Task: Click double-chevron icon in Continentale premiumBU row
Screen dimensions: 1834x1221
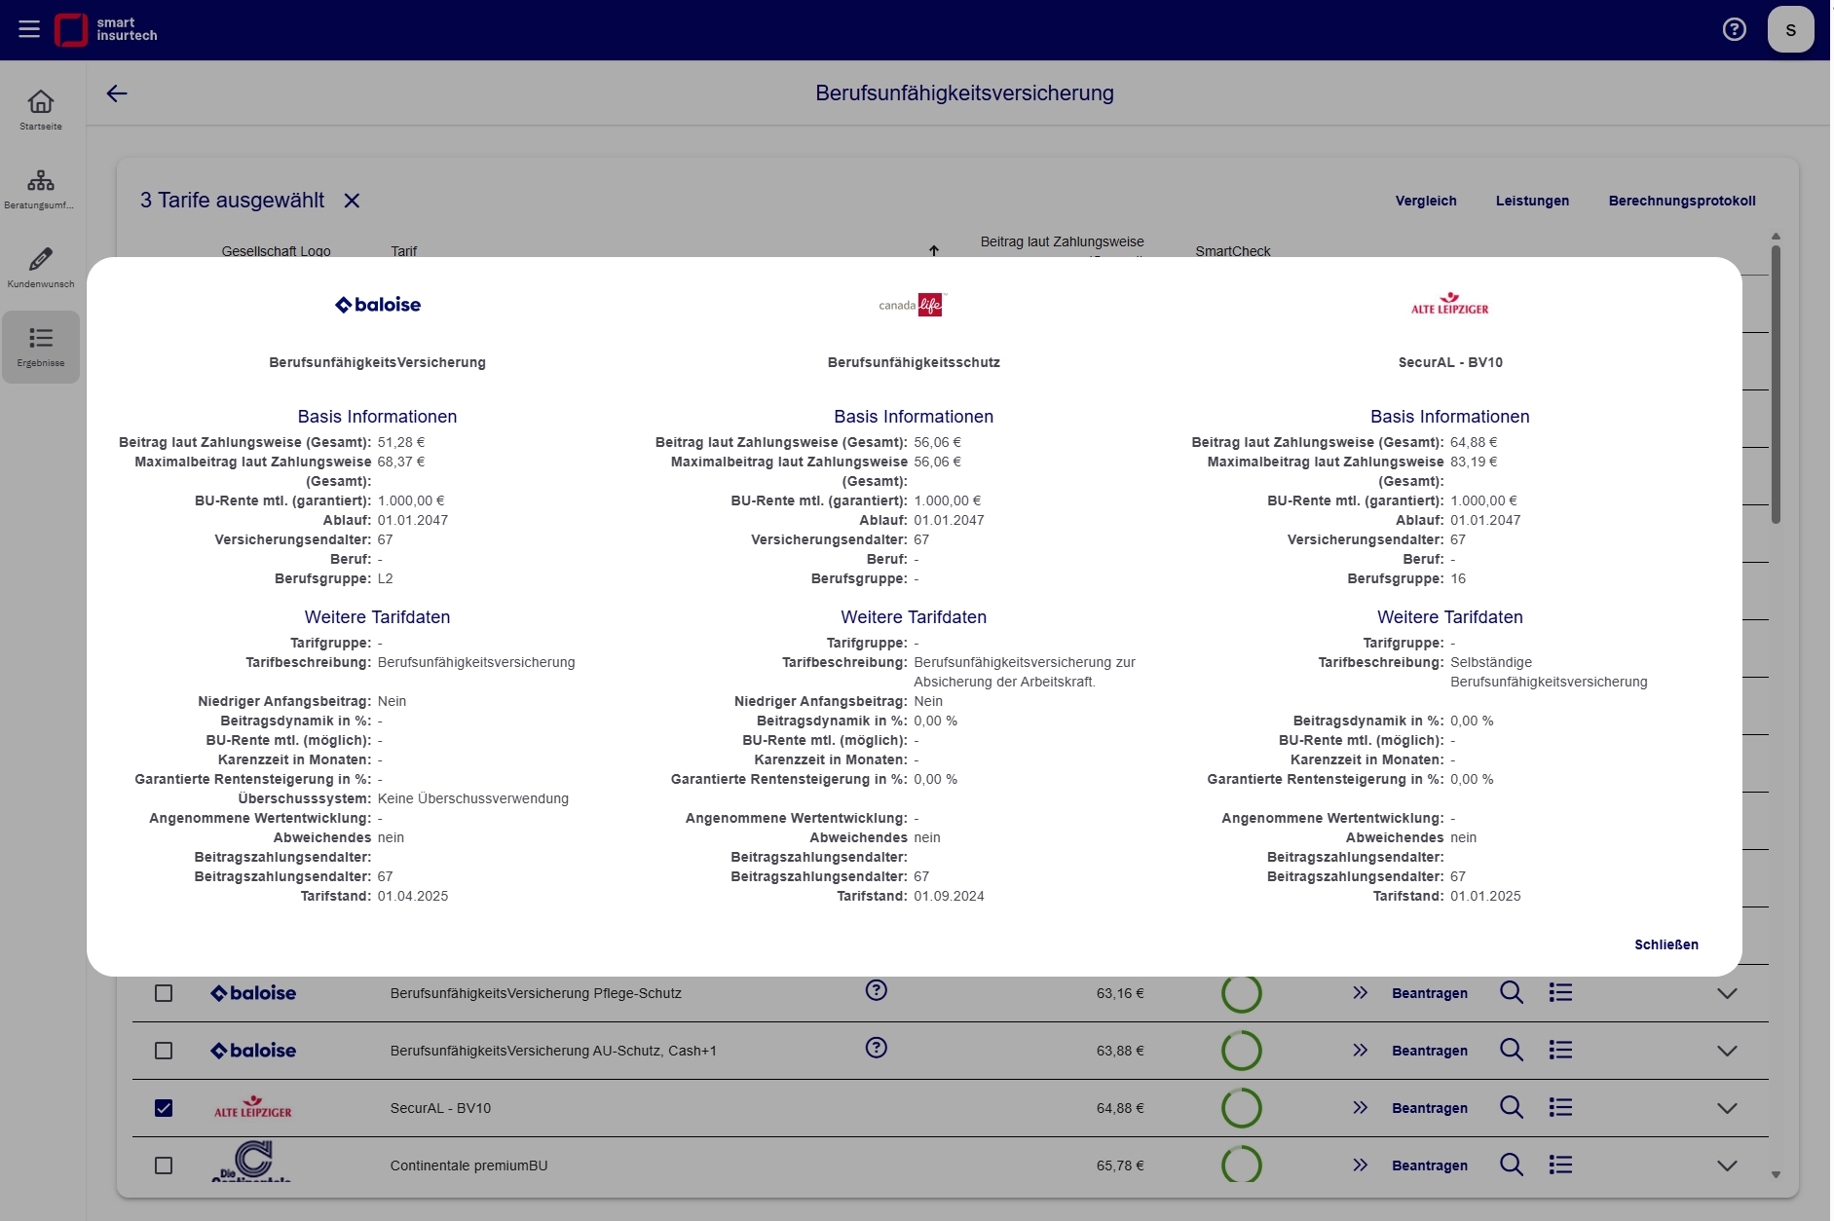Action: pyautogui.click(x=1360, y=1165)
